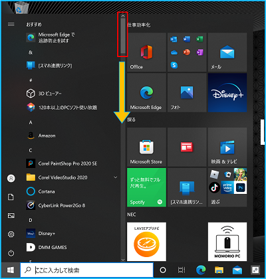Viewport: 266px width, 279px height.
Task: Open the LAVIEアプリナビ tile
Action: [x=146, y=242]
